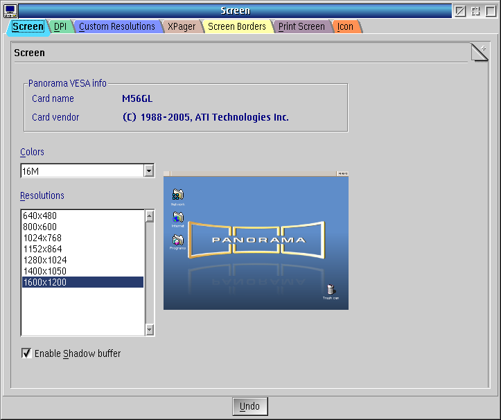Viewport: 501px width, 420px height.
Task: Go to the Print Screen tab
Action: point(301,26)
